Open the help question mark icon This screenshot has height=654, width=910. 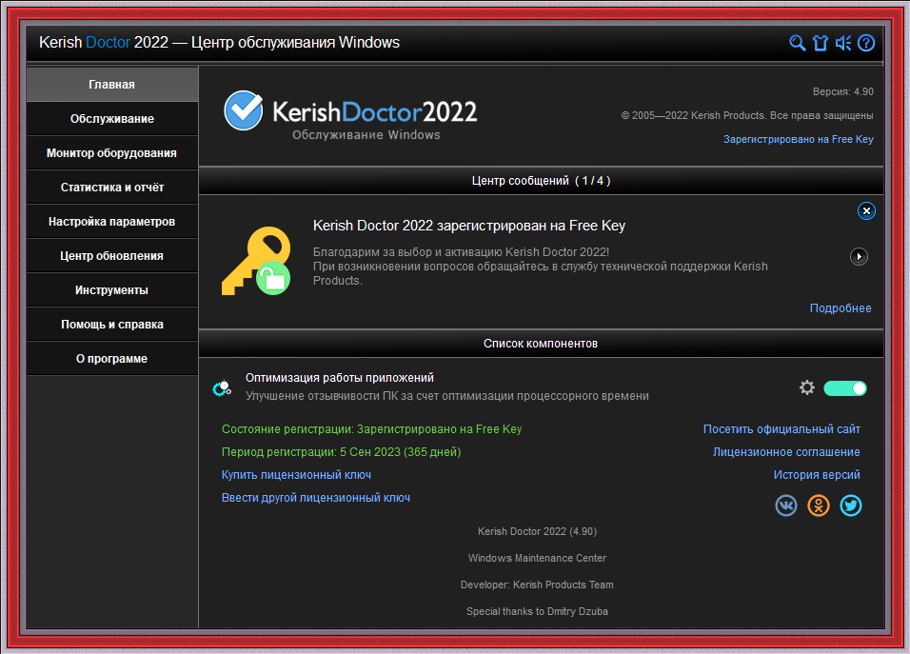click(x=866, y=43)
